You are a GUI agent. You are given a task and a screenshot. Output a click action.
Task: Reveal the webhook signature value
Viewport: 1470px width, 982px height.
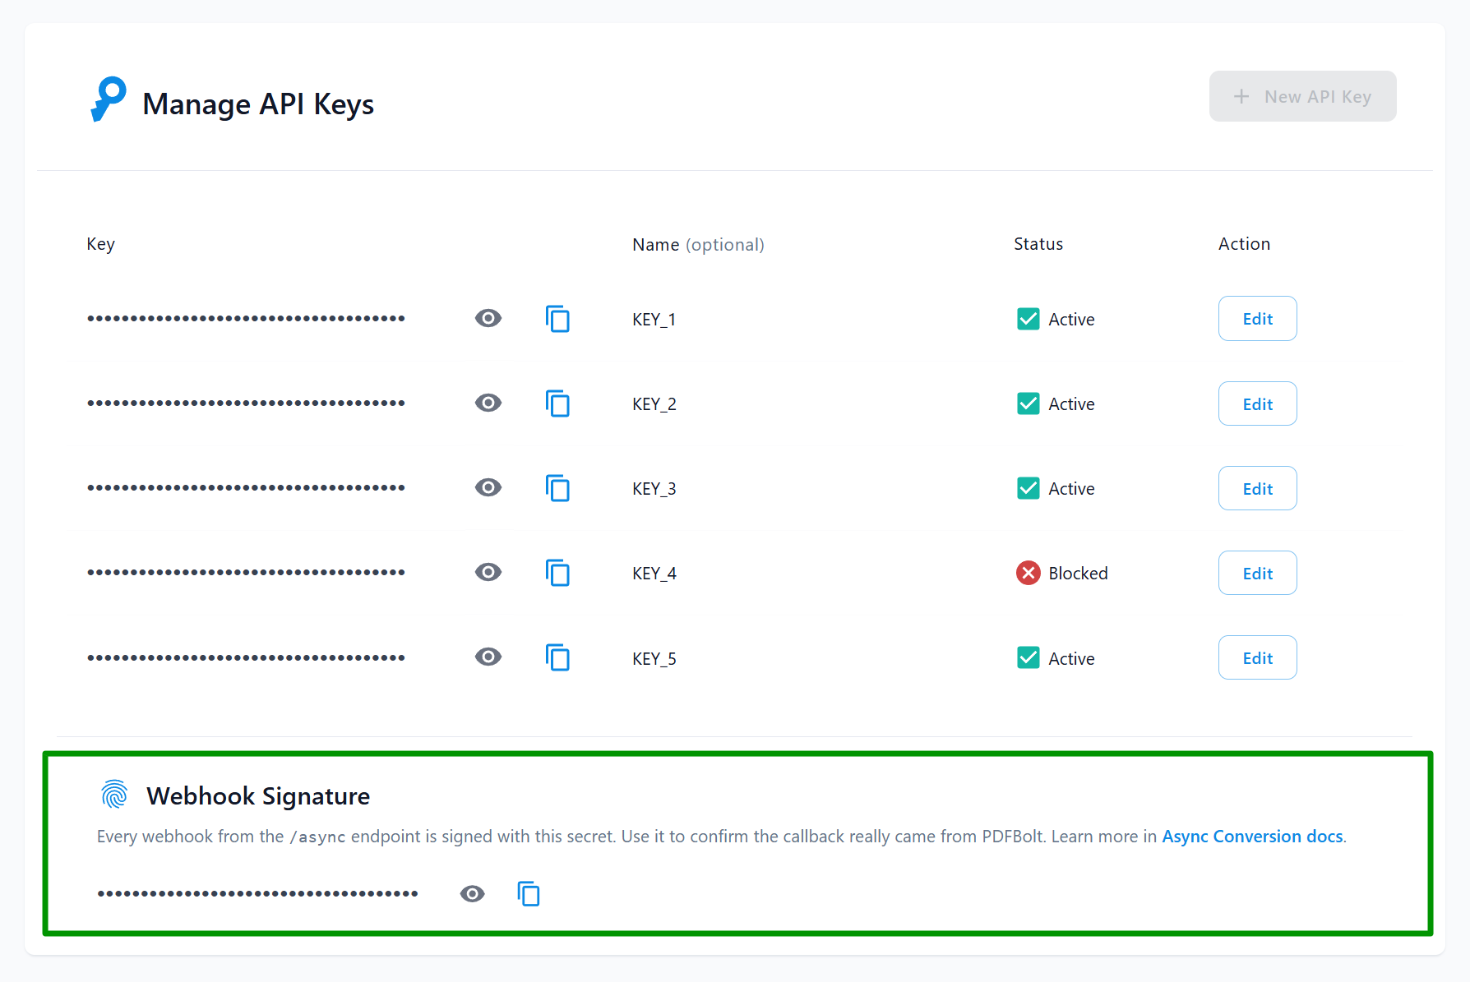coord(472,893)
